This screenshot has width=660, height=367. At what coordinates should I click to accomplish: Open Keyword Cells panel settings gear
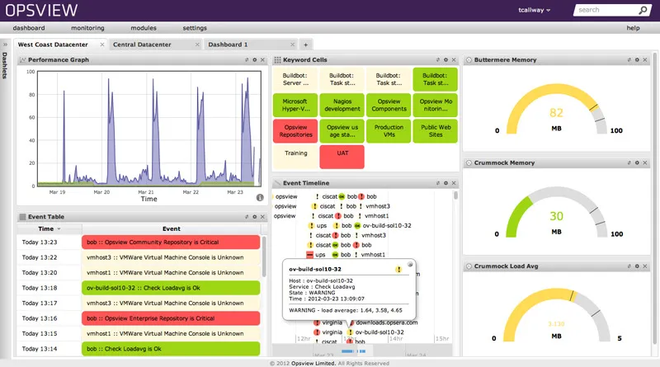click(445, 60)
